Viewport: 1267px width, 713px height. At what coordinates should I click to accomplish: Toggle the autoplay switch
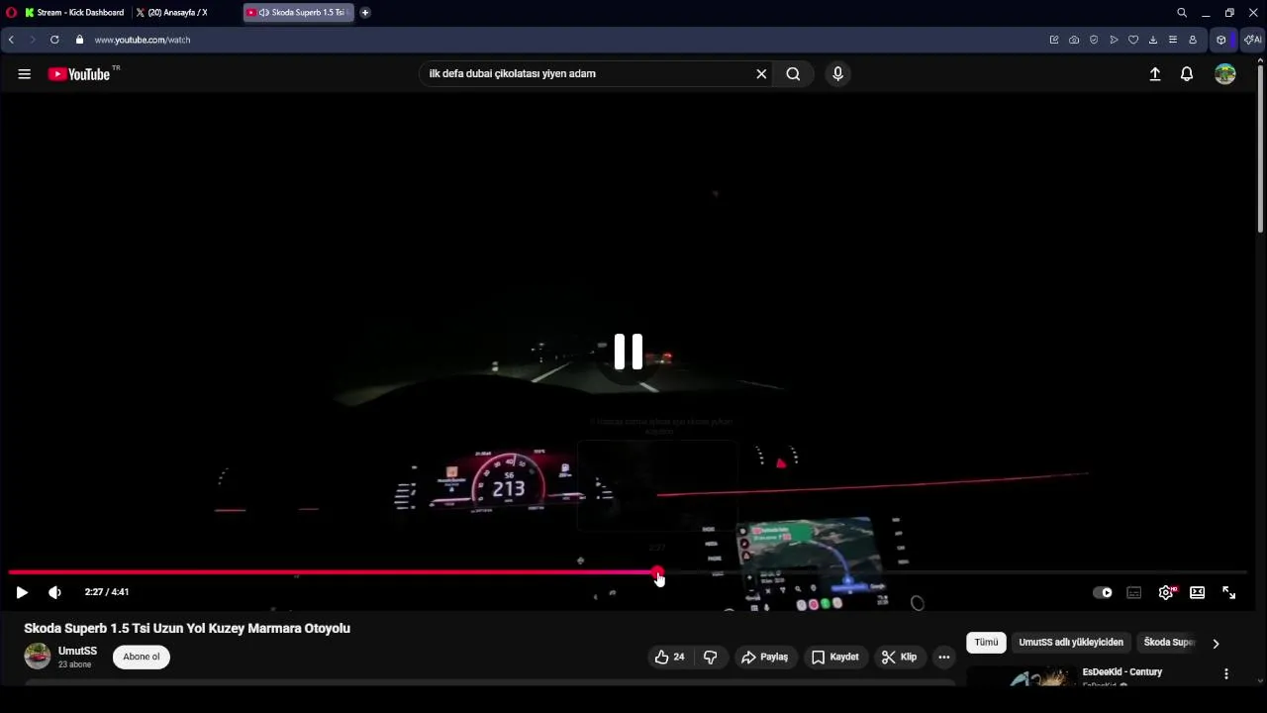click(1103, 592)
